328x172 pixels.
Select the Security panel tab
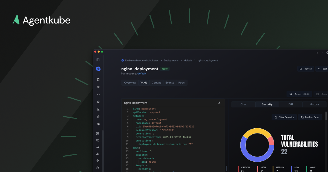(x=267, y=104)
